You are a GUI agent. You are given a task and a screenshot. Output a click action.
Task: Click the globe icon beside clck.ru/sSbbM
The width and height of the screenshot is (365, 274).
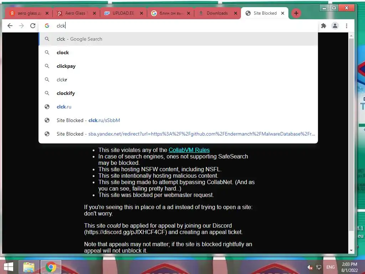[x=47, y=120]
